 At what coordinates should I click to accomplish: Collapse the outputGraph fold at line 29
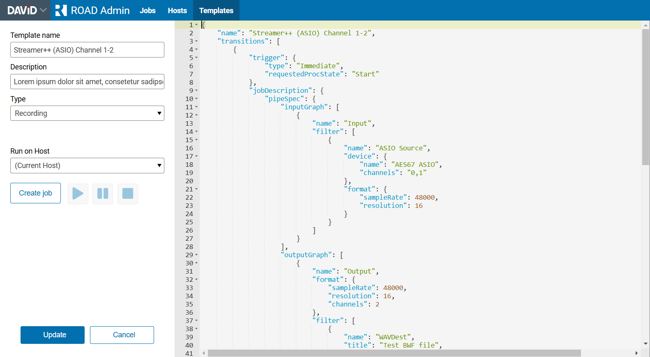tap(196, 255)
